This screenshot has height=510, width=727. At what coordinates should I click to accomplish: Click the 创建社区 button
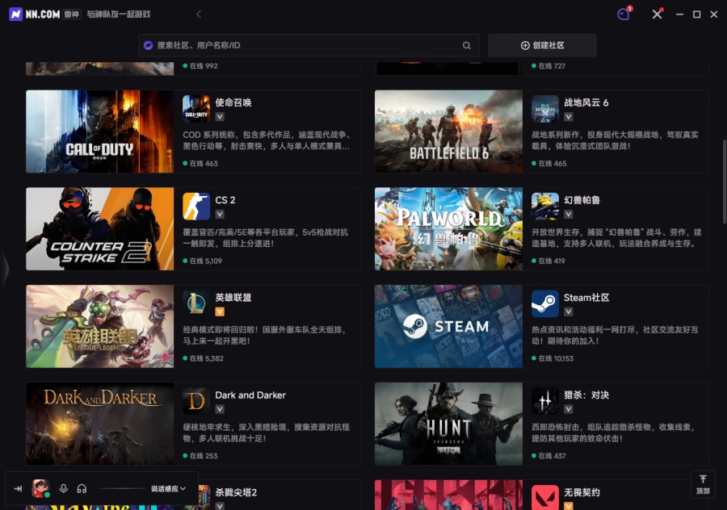pyautogui.click(x=542, y=45)
